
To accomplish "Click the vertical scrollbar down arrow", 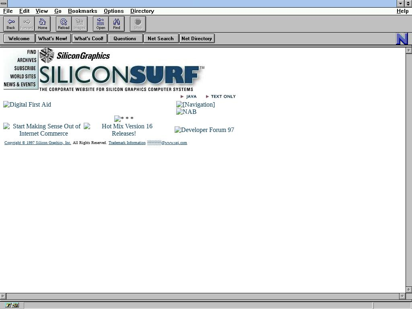I will tap(409, 289).
